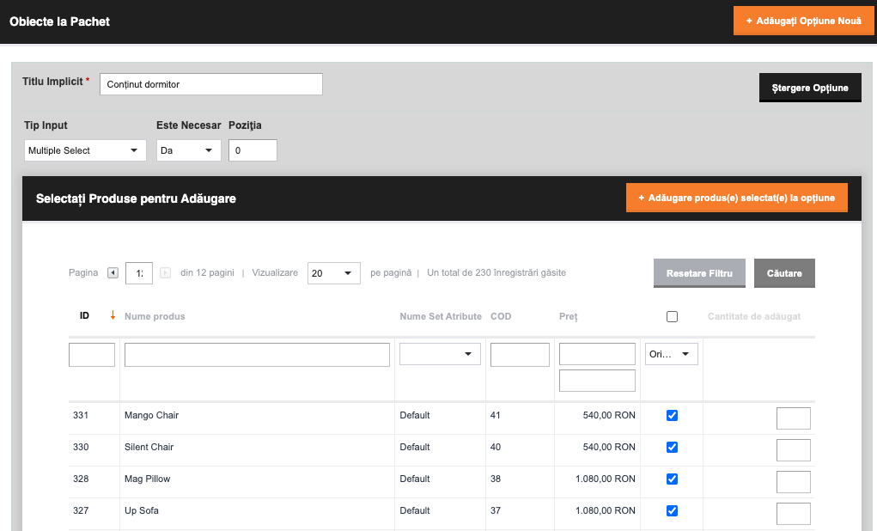Open the Tip Input Multiple Select dropdown

click(x=85, y=150)
